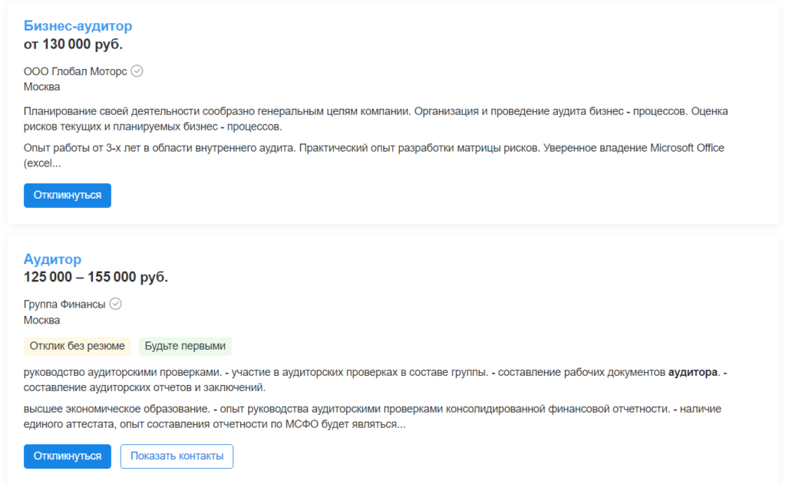The width and height of the screenshot is (786, 484).
Task: Click the salary 125 000 – 155 000 руб.
Action: pos(96,277)
